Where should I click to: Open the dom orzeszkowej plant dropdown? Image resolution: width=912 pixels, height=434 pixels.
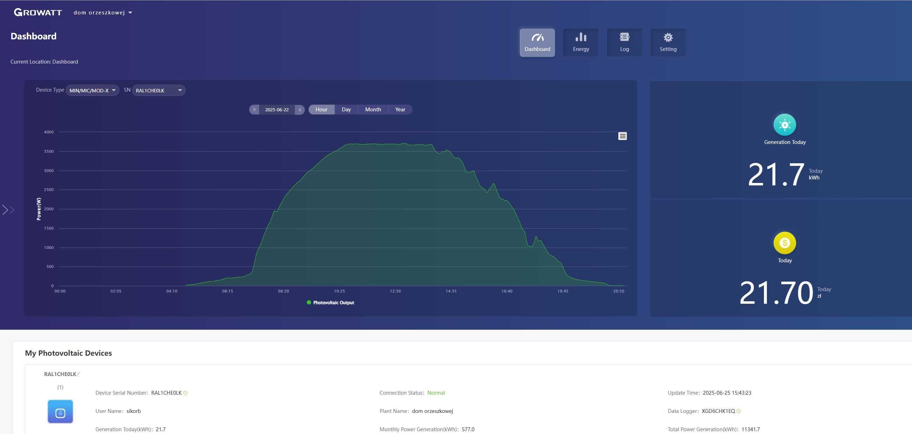tap(103, 12)
